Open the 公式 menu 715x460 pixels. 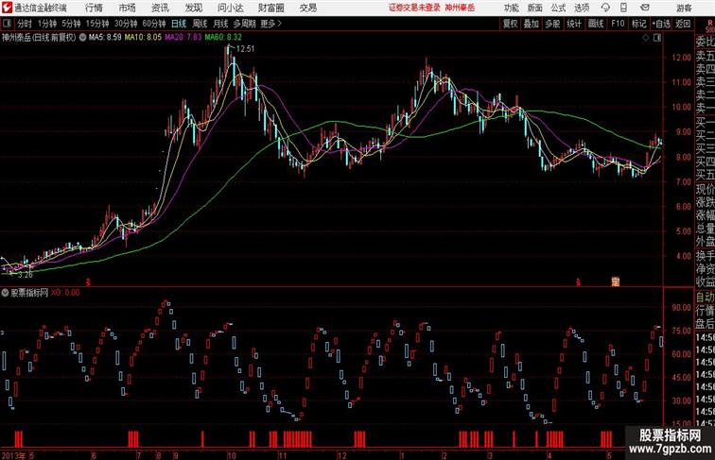tap(558, 8)
